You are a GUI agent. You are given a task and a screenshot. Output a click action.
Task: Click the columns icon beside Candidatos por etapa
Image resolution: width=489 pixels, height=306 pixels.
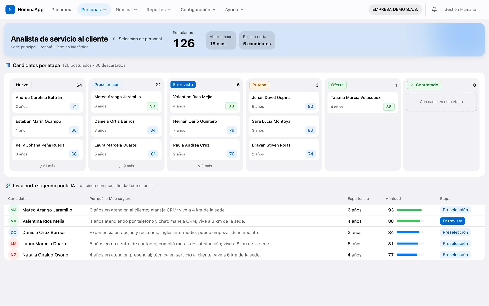8,65
